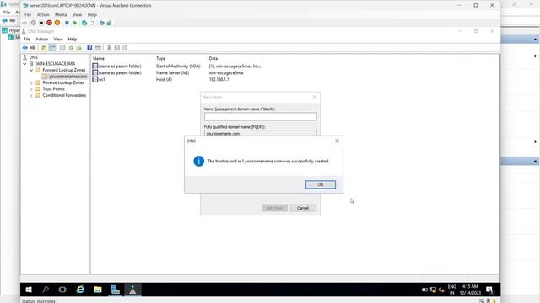Open Help menu in VM Connection window

tap(92, 15)
